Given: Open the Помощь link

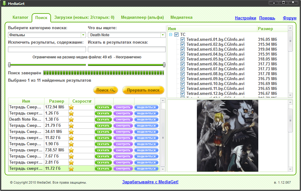Looking at the screenshot, I should (267, 18).
